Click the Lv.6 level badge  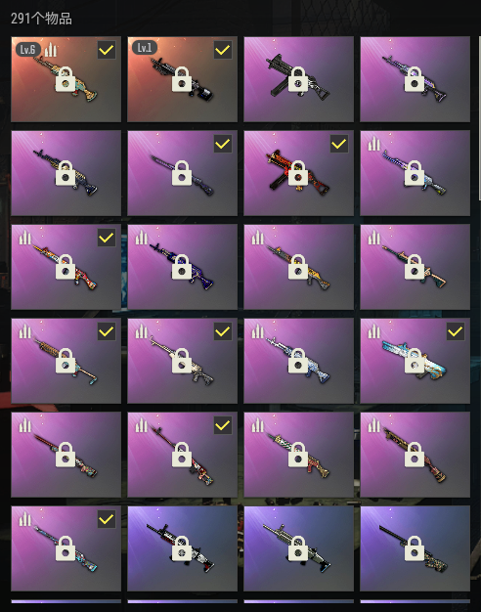27,50
